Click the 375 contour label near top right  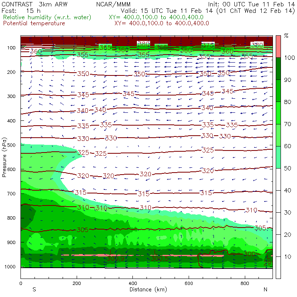tap(208, 45)
